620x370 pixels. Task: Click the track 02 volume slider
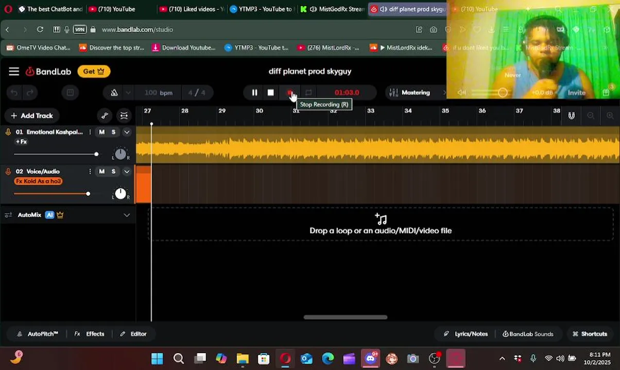52,194
